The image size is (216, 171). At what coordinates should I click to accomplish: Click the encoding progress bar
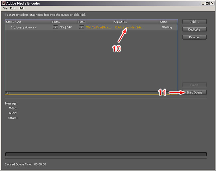[x=106, y=154]
